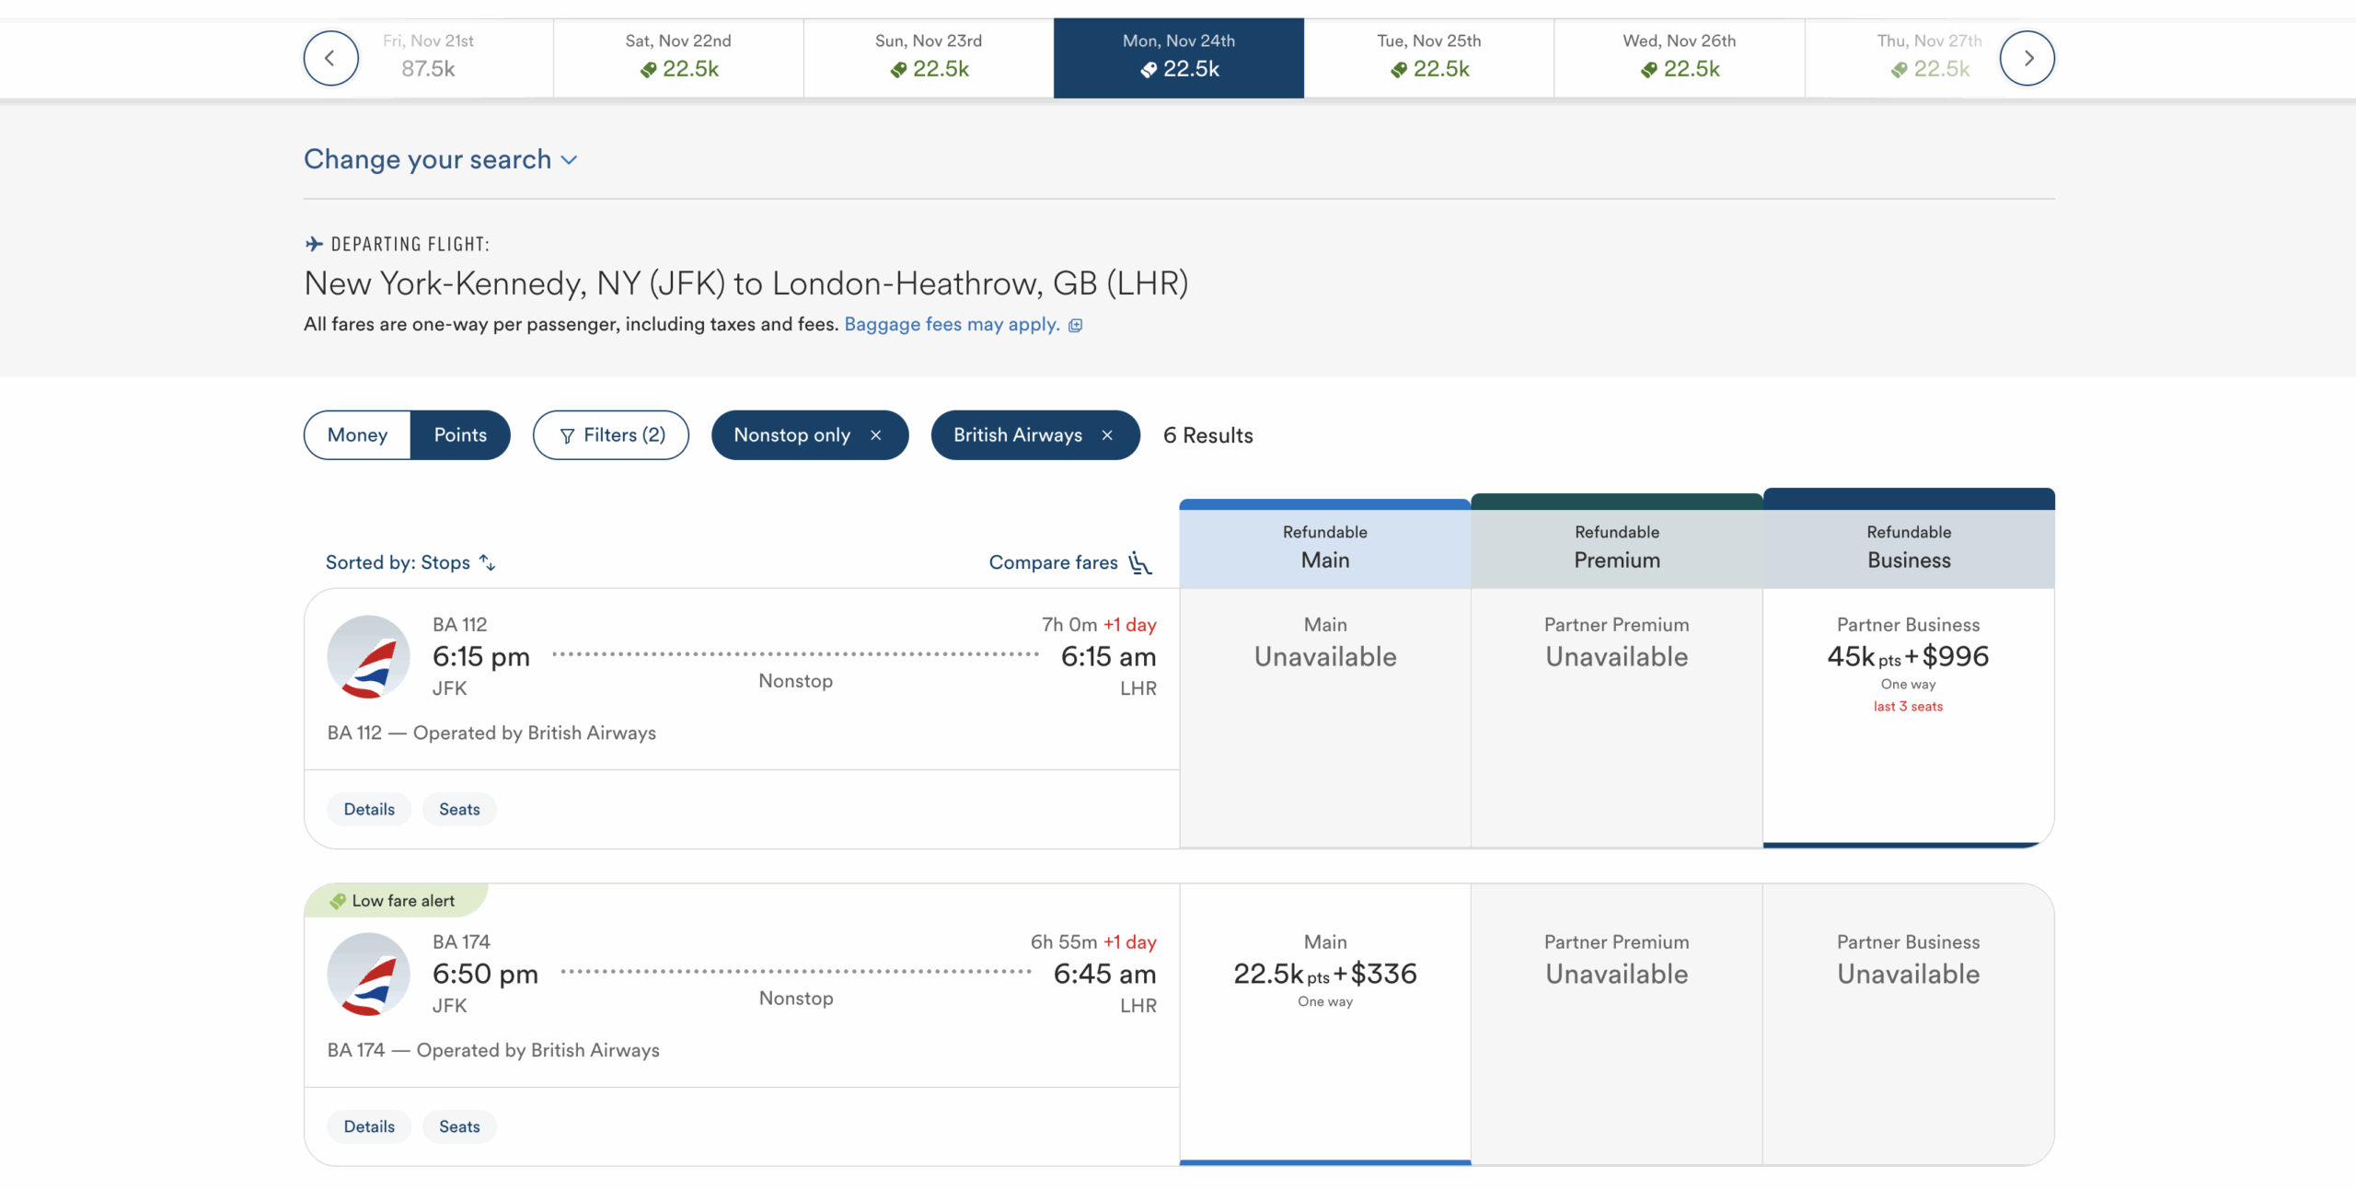Image resolution: width=2356 pixels, height=1189 pixels.
Task: Click the next dates arrow
Action: tap(2027, 58)
